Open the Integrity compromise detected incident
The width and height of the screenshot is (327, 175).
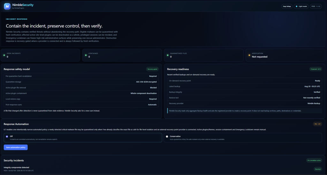click(16, 167)
